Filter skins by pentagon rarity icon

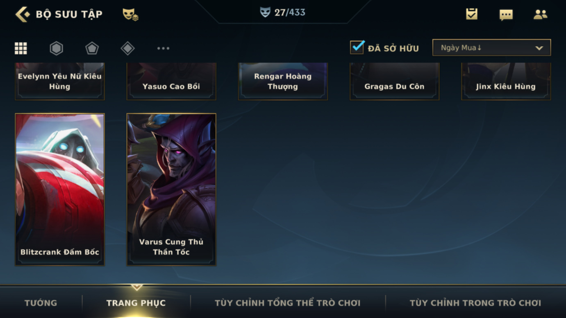(x=92, y=48)
